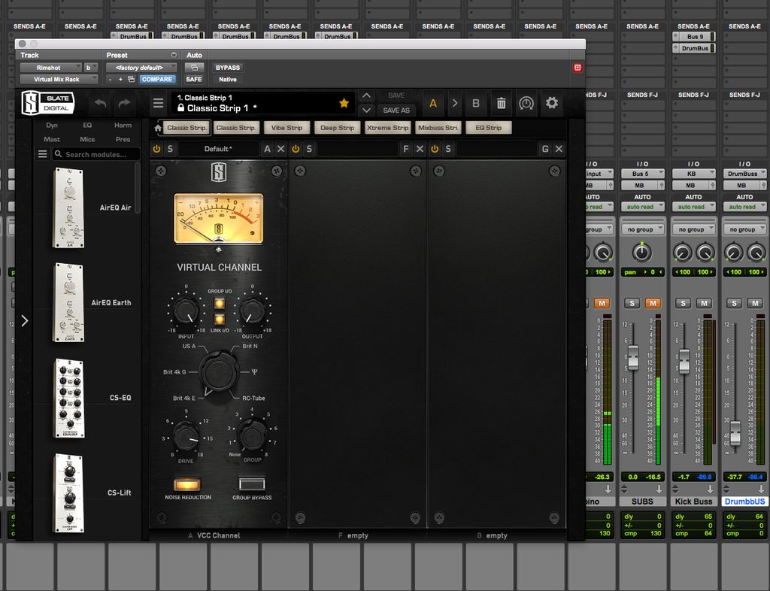Screen dimensions: 770x591
Task: Filter modules by Mics category
Action: coord(87,139)
